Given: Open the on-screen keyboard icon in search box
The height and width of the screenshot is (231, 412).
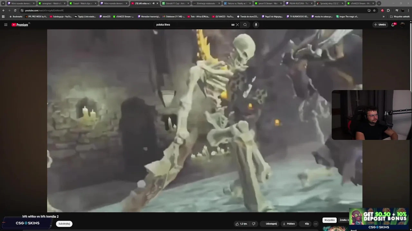Looking at the screenshot, I should coord(233,25).
